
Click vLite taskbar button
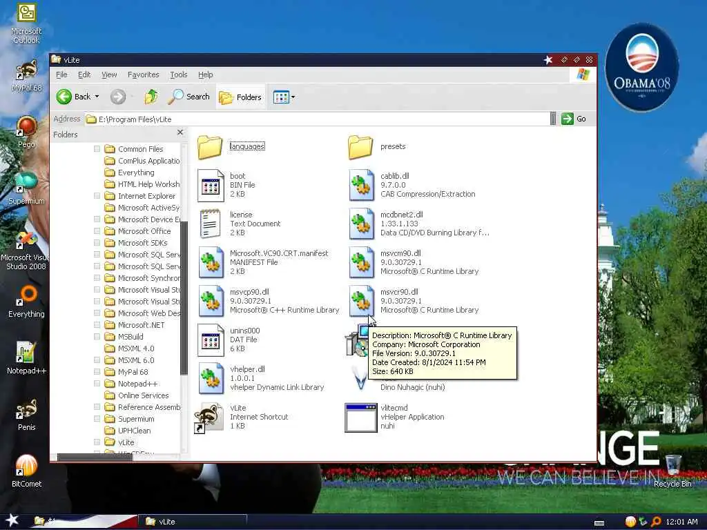pyautogui.click(x=192, y=522)
